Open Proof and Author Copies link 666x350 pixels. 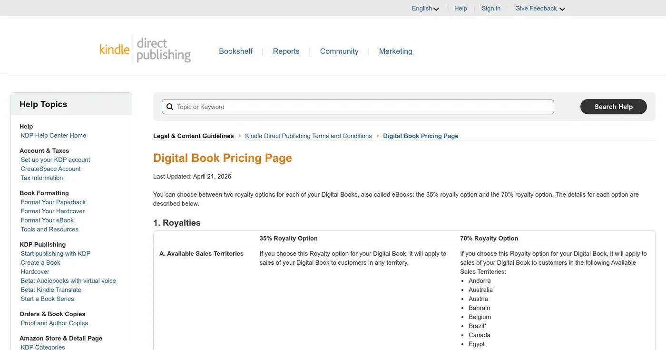click(54, 323)
